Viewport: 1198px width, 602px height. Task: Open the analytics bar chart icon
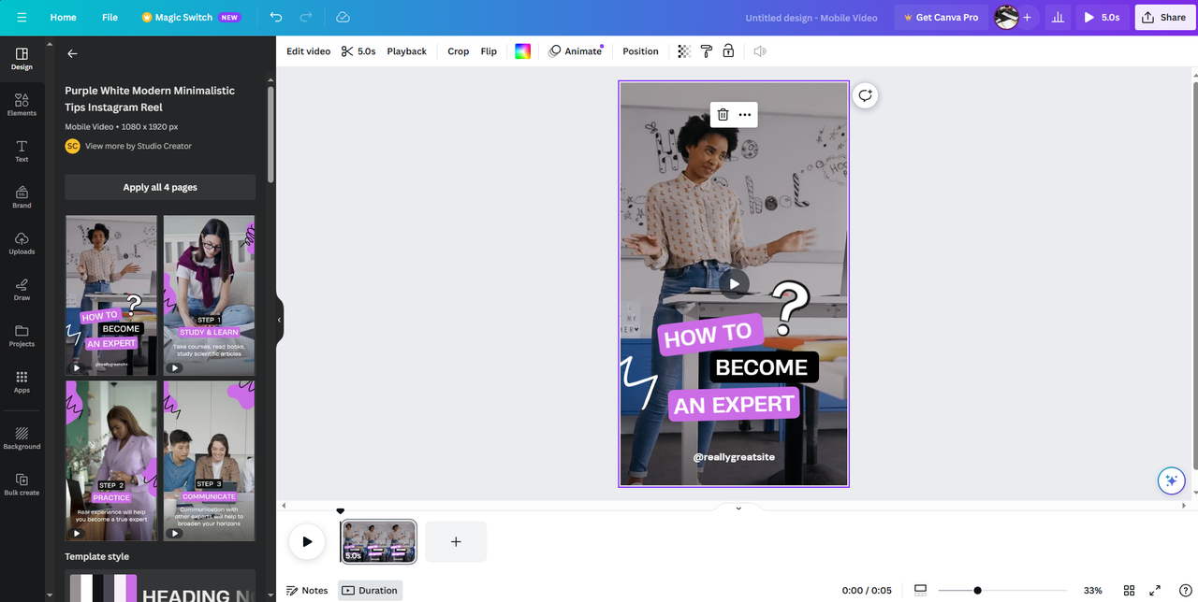click(1059, 17)
